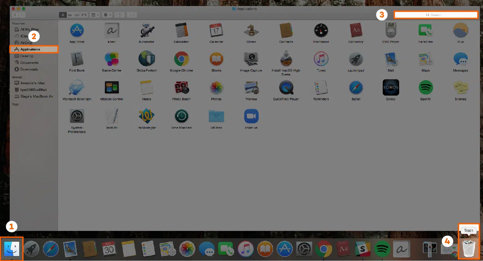Image resolution: width=483 pixels, height=261 pixels.
Task: Open the gear Action menu dropdown
Action: click(x=107, y=15)
